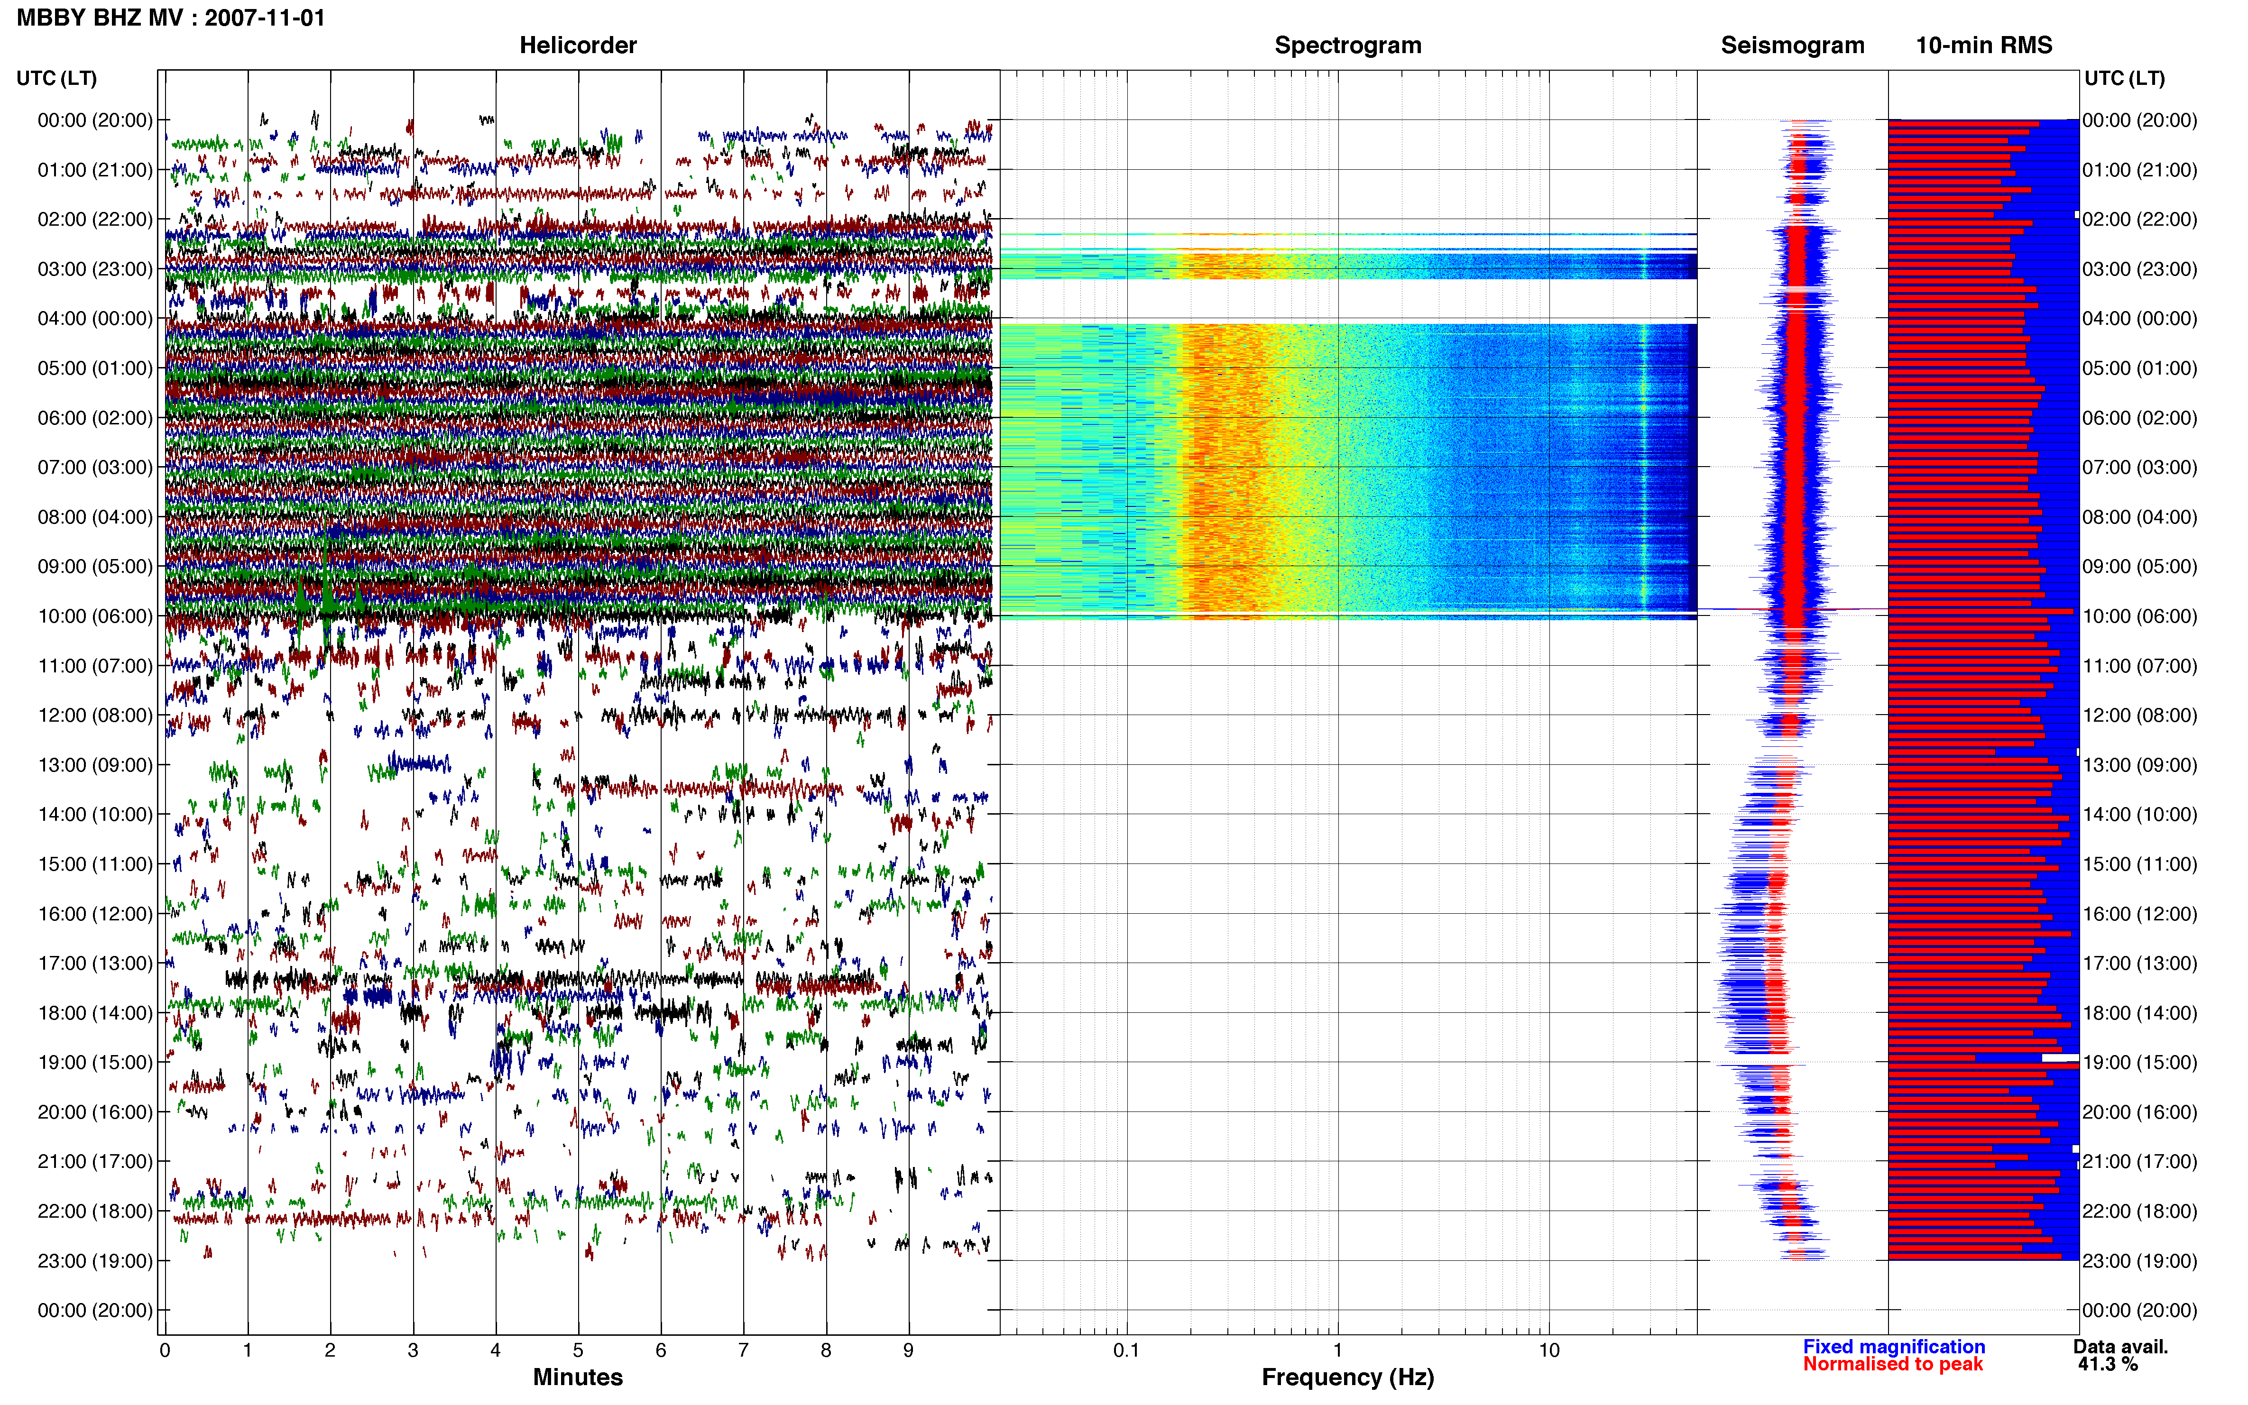Click right axis label 19:00 (15:00)
2248x1405 pixels.
tap(2140, 1062)
